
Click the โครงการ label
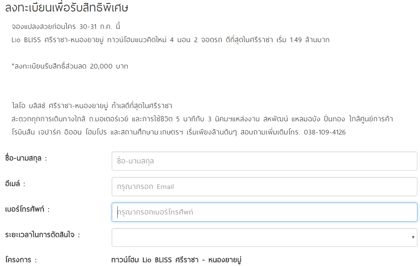pos(21,260)
